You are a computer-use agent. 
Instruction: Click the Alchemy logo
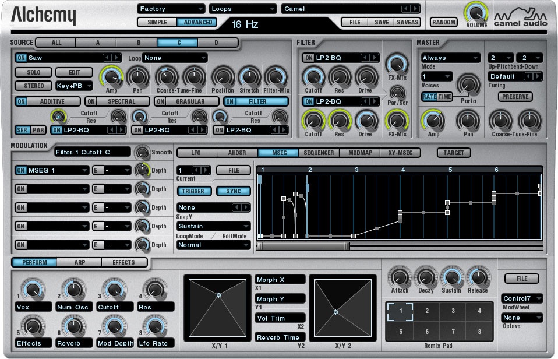[x=44, y=16]
